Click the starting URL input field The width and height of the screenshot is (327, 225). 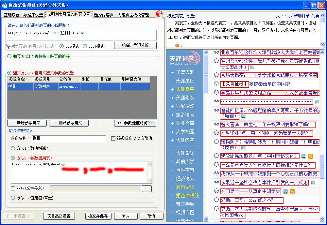click(82, 35)
